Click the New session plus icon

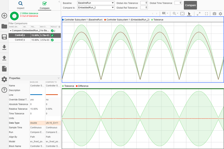coord(4,16)
